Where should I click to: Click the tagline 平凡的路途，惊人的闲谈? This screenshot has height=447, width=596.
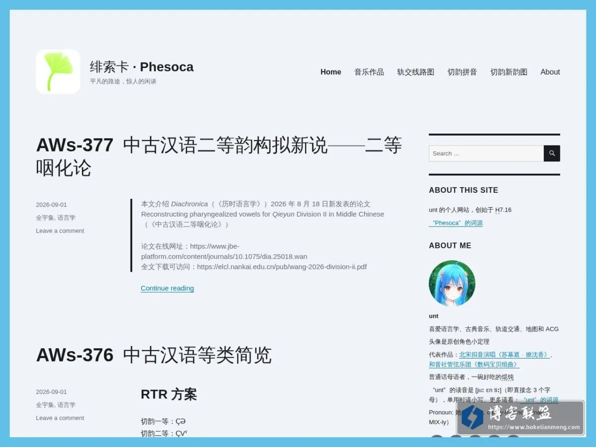(x=123, y=81)
